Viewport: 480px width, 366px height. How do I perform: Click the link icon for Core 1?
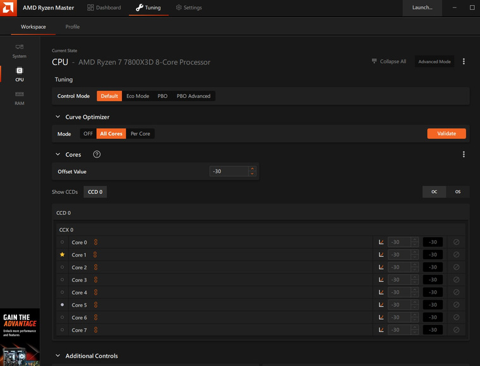click(95, 255)
